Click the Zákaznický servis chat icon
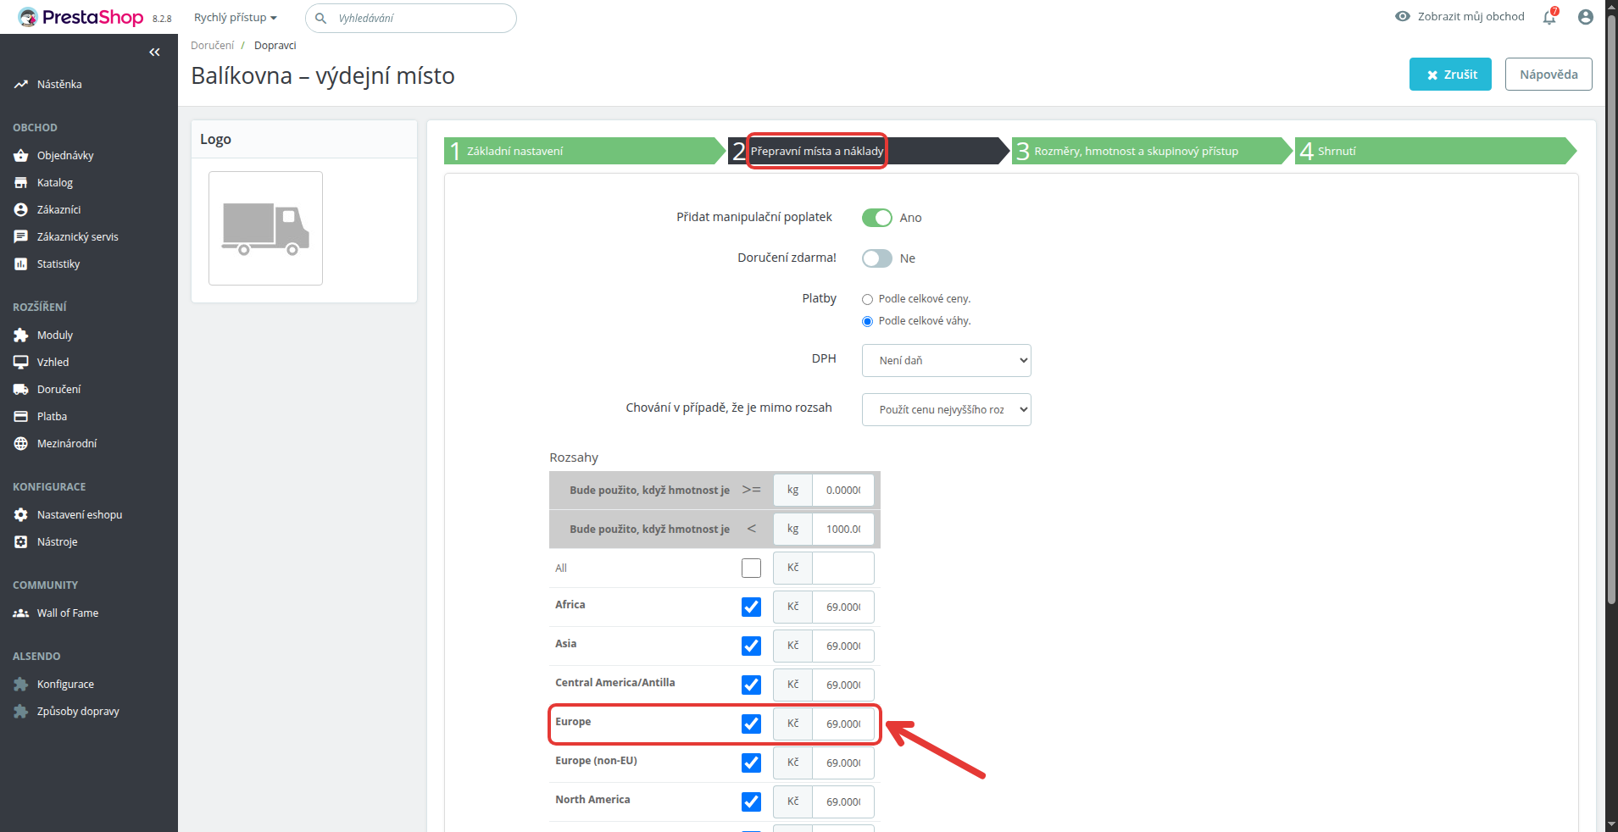This screenshot has height=832, width=1618. (x=21, y=237)
